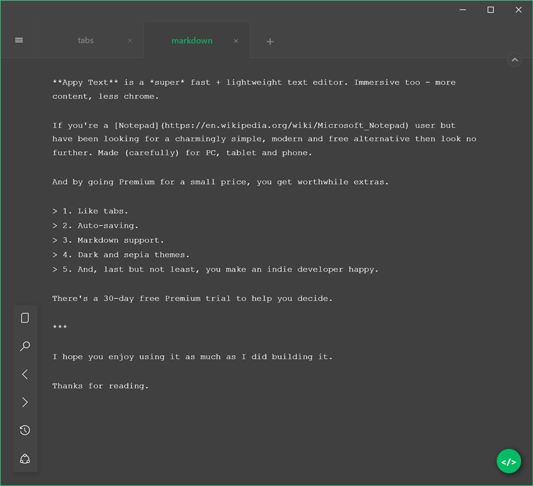Image resolution: width=533 pixels, height=486 pixels.
Task: Minimize the application window
Action: (x=463, y=10)
